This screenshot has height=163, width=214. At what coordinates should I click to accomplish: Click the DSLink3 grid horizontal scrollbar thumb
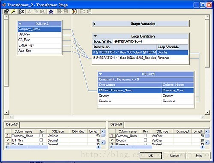tap(29, 147)
